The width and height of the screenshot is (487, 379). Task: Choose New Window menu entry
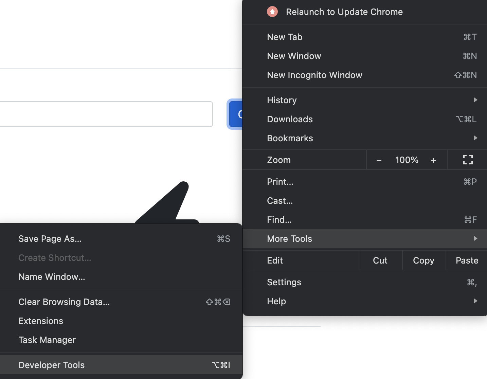[x=365, y=56]
